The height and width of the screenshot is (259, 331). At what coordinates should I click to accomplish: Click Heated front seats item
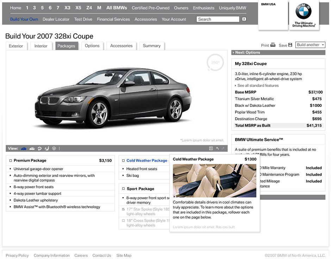coord(142,169)
